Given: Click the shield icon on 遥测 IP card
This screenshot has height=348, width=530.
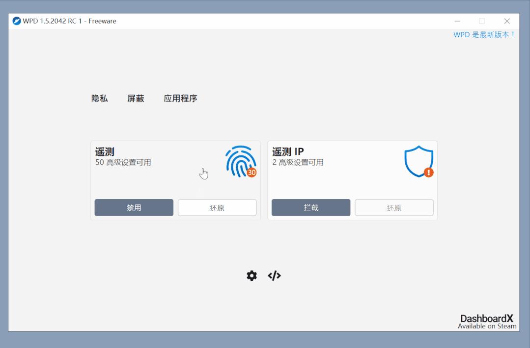Looking at the screenshot, I should [x=419, y=162].
